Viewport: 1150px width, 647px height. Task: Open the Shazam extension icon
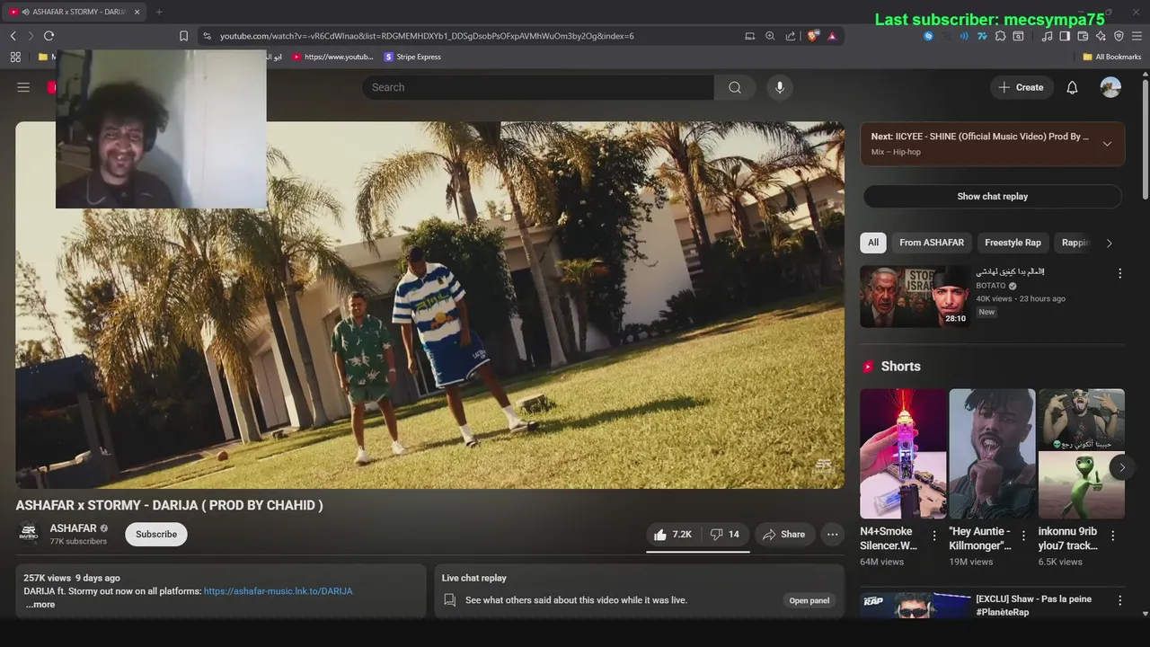coord(929,36)
